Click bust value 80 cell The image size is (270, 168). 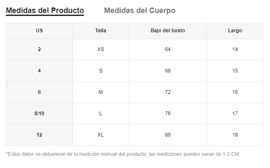click(168, 135)
